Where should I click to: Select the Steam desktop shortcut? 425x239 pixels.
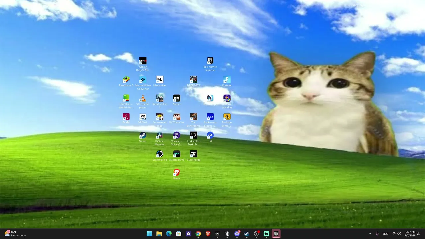pos(143,137)
